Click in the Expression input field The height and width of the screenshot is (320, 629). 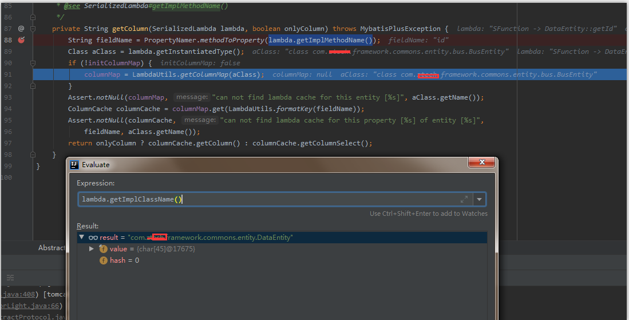[x=269, y=199]
